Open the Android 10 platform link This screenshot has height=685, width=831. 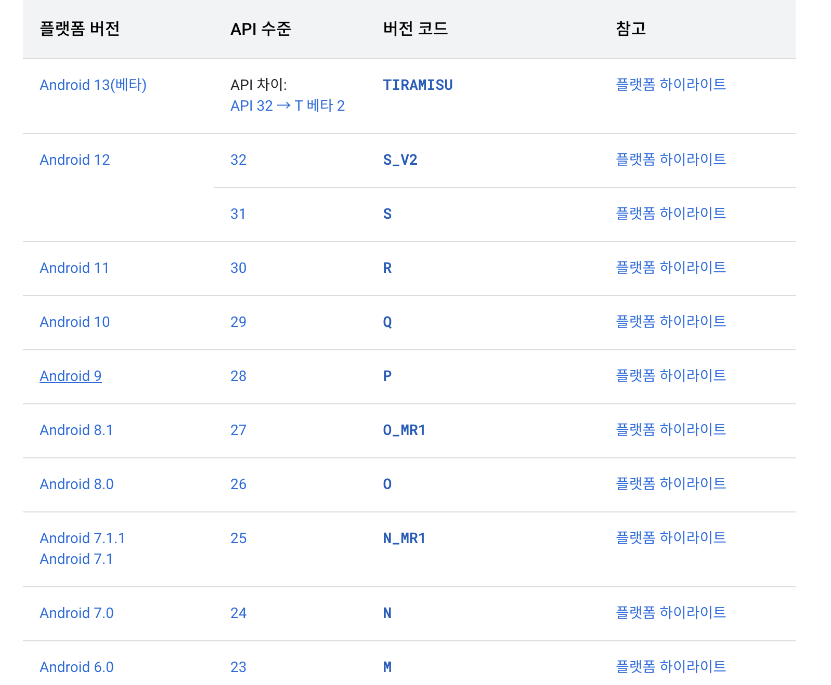coord(75,322)
